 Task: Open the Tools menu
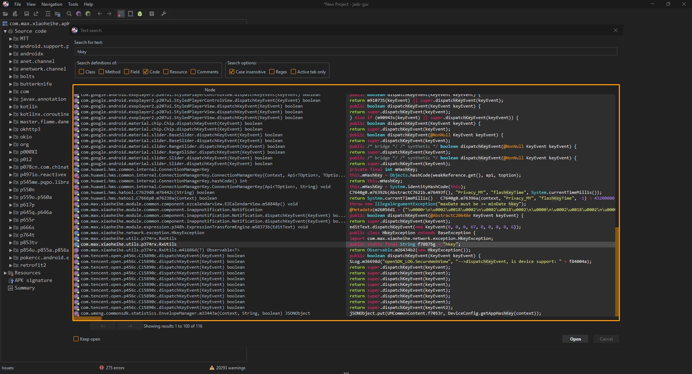coord(73,4)
